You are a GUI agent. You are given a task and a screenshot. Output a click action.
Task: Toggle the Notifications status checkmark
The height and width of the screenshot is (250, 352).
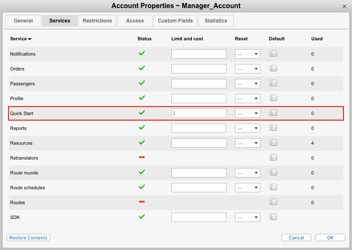[142, 53]
